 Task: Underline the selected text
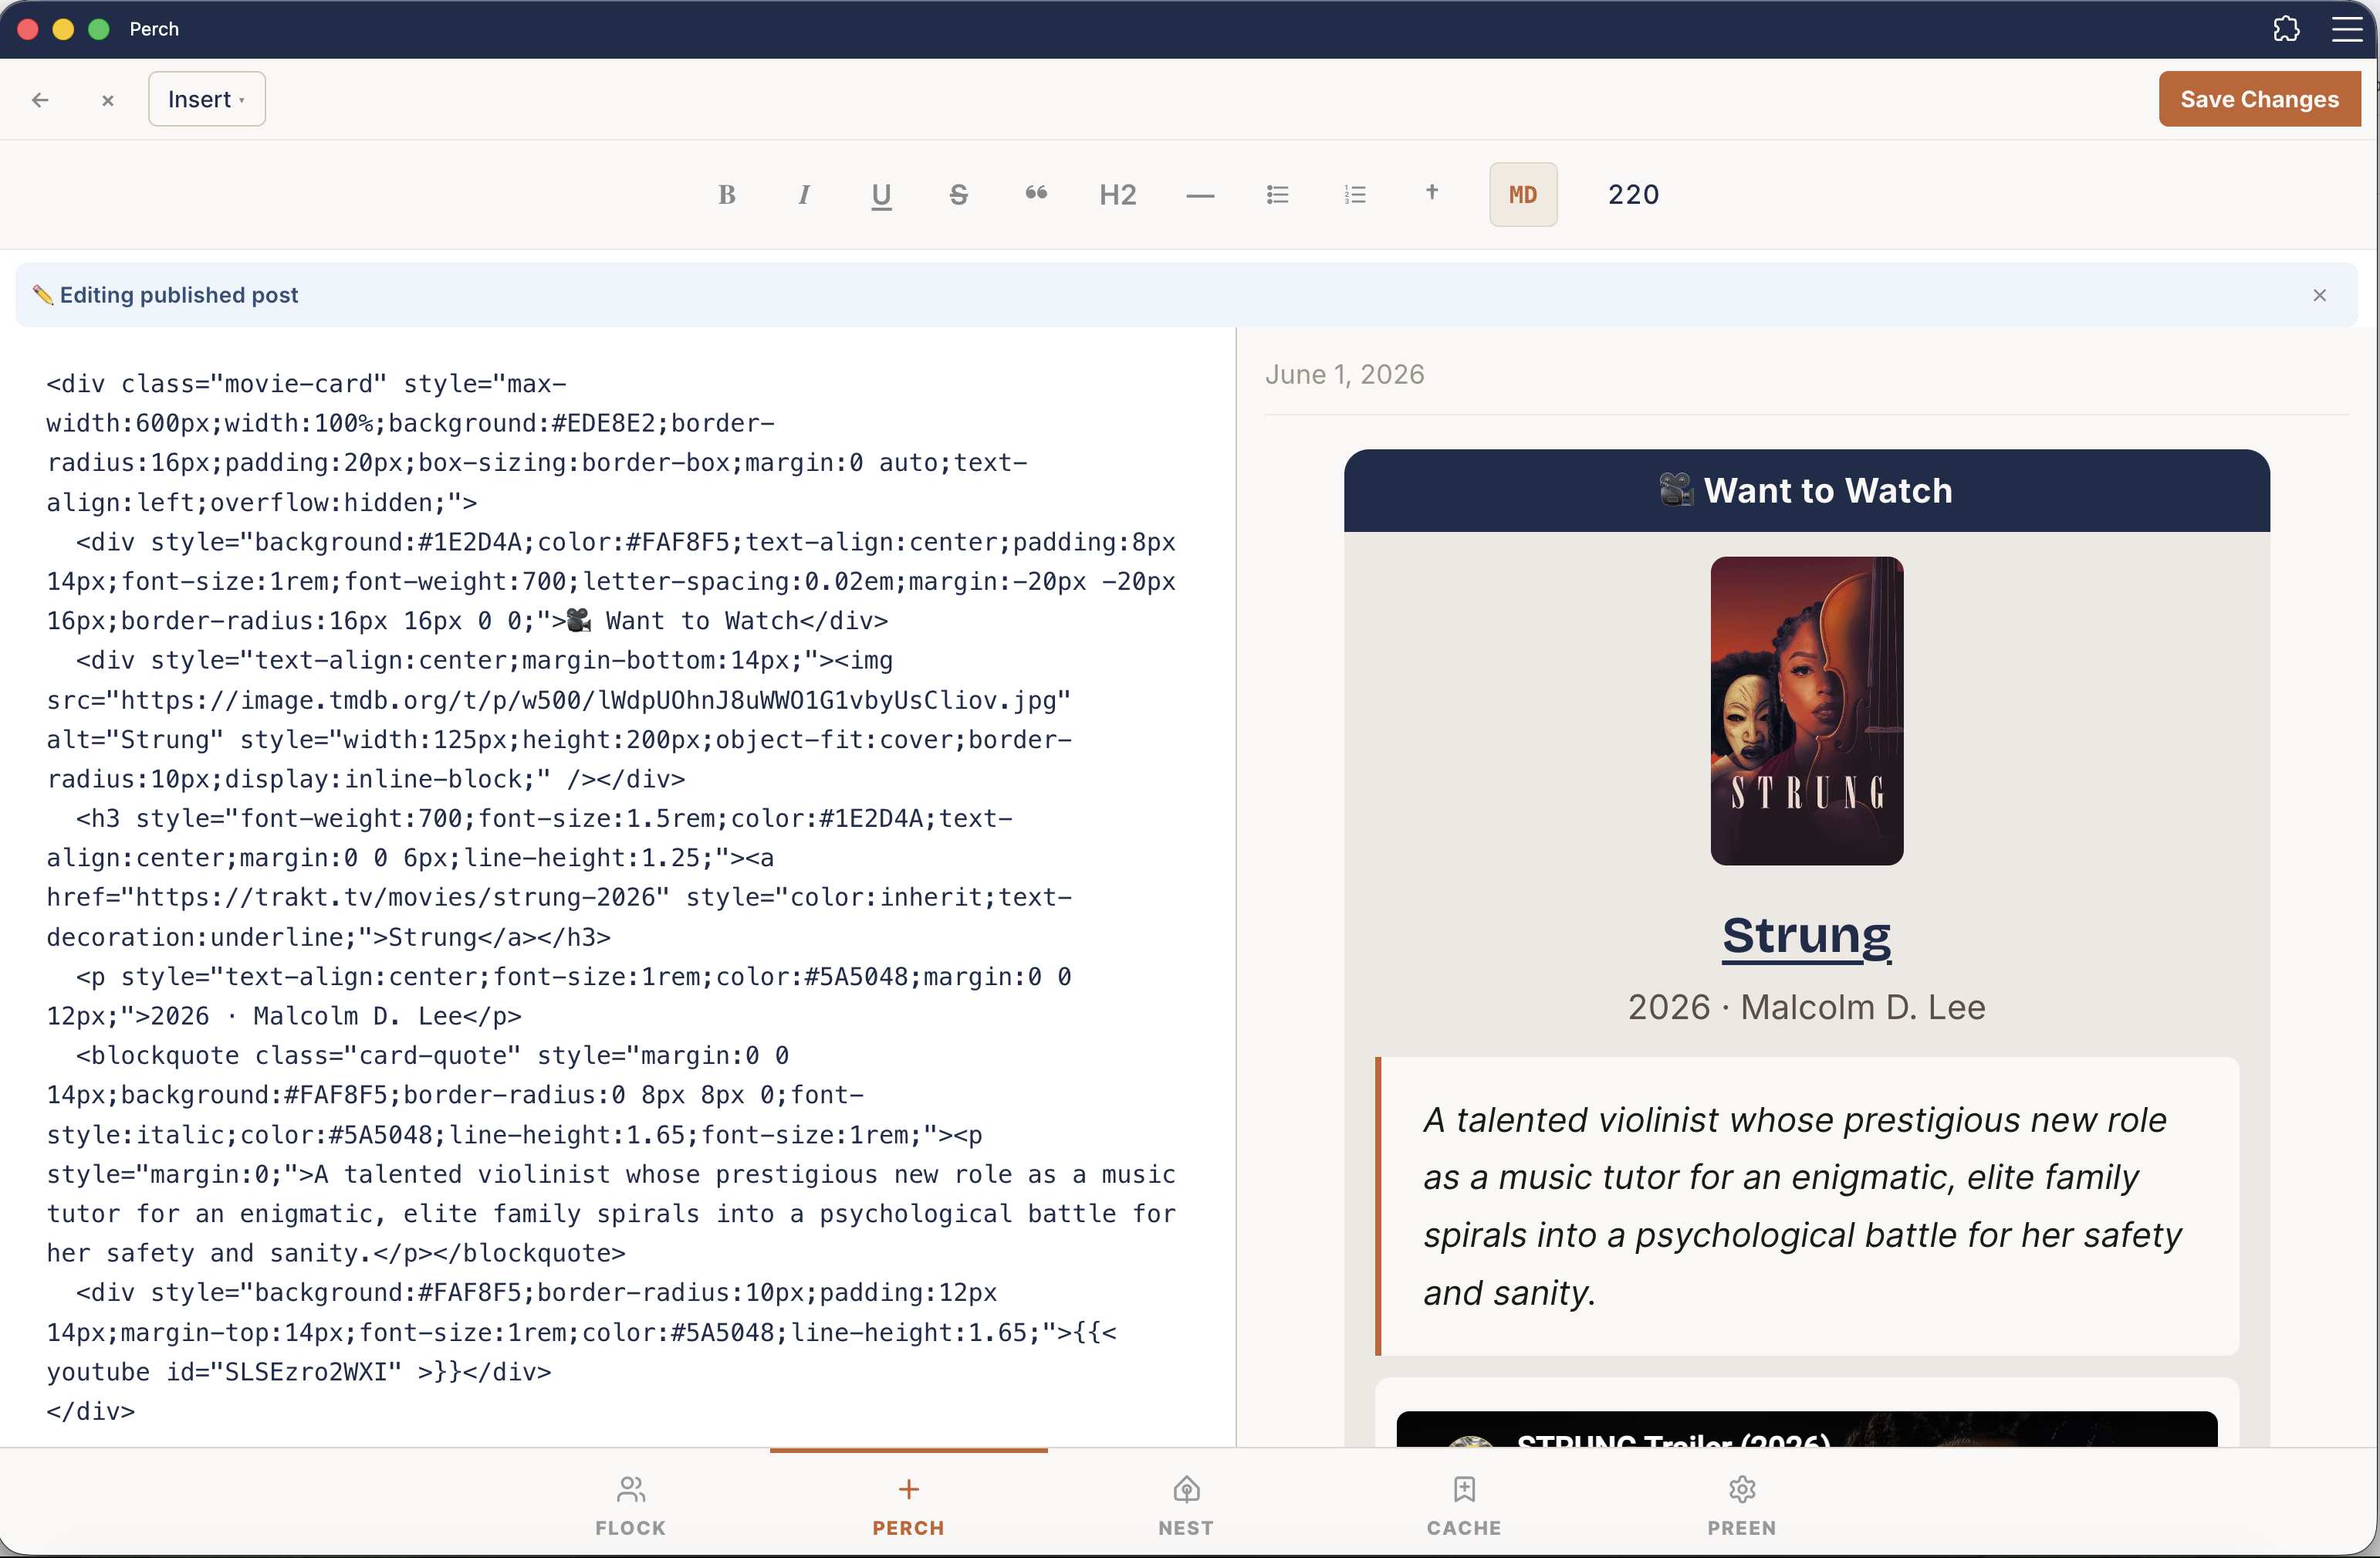881,194
